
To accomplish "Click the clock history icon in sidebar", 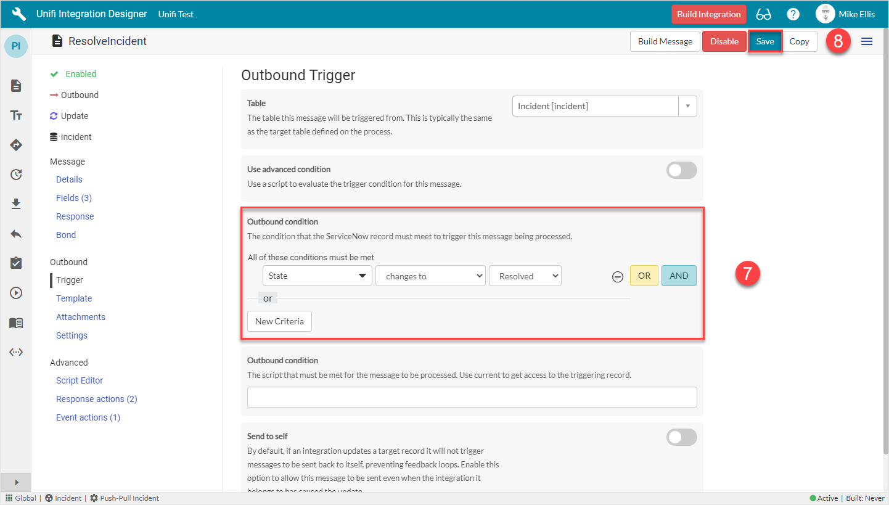I will click(16, 174).
